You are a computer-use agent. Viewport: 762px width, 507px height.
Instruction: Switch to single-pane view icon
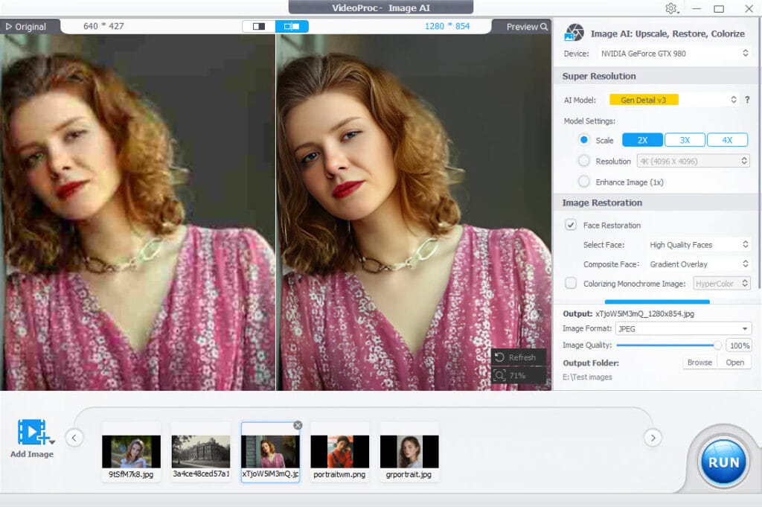(259, 26)
